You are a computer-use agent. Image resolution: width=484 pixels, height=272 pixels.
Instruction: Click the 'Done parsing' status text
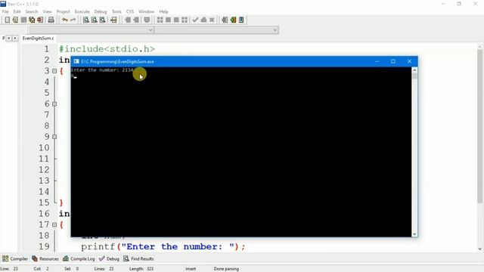click(x=226, y=269)
